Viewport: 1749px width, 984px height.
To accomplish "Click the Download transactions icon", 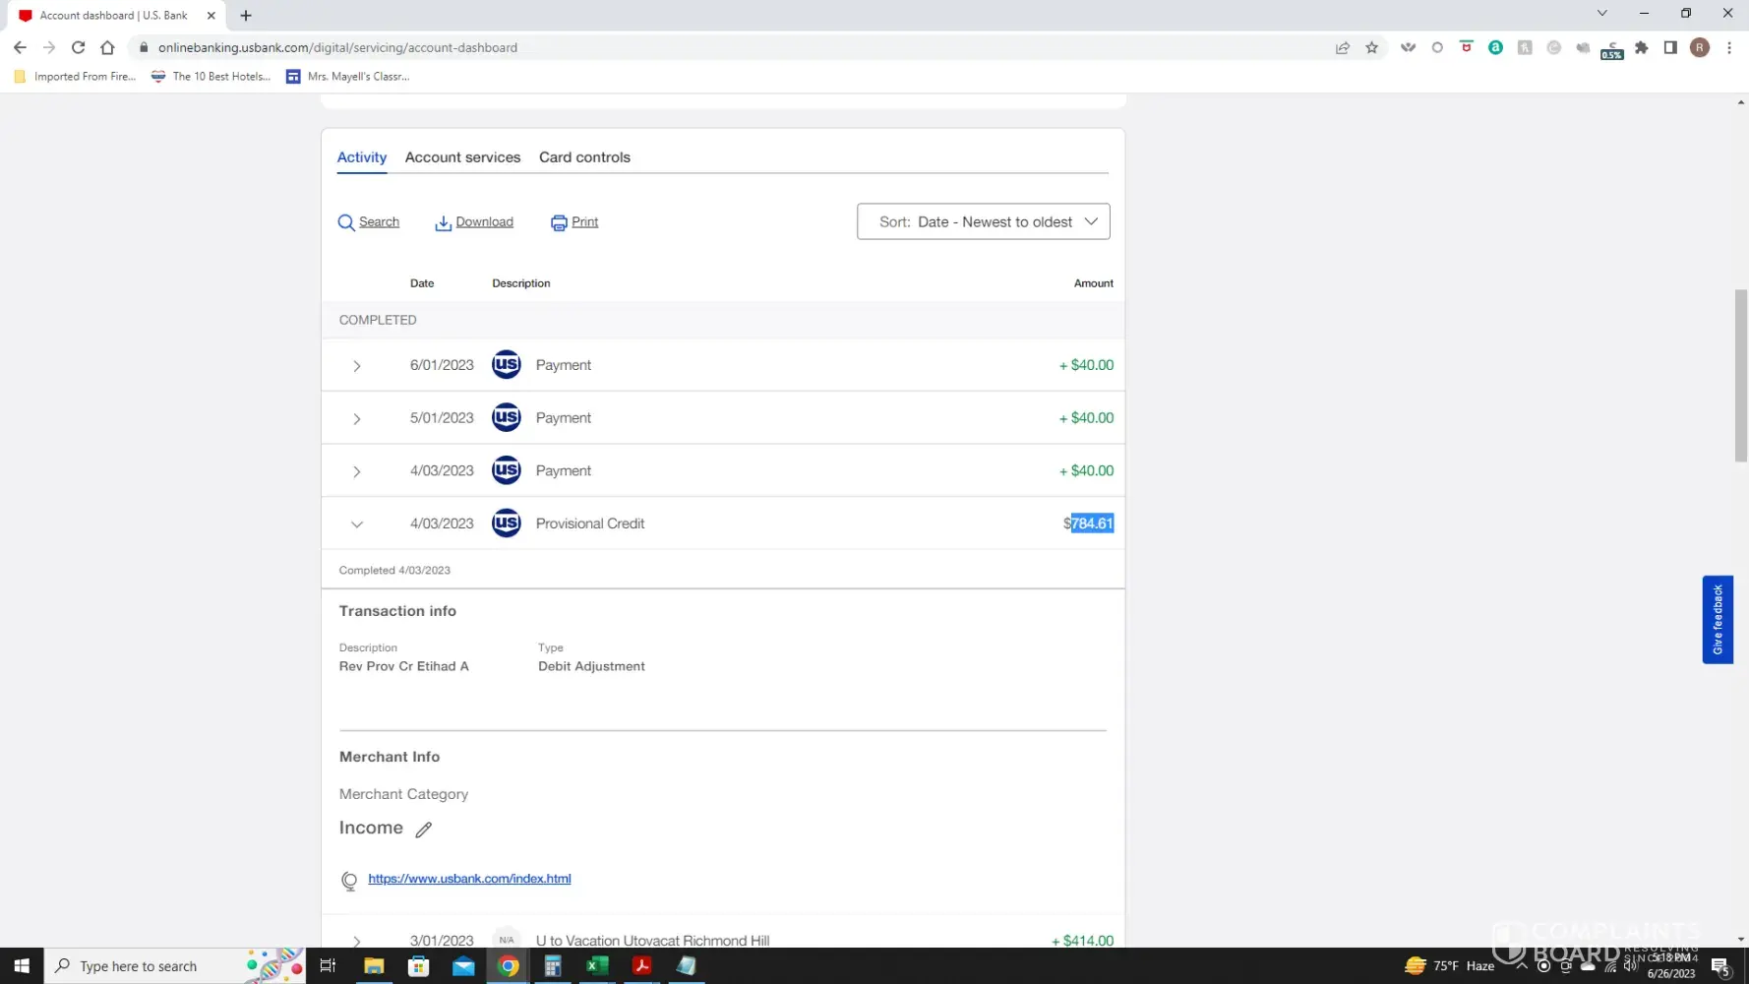I will [443, 222].
